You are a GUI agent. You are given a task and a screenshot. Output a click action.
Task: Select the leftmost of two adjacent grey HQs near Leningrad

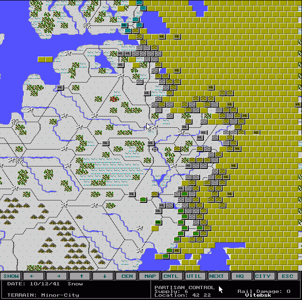coord(120,53)
